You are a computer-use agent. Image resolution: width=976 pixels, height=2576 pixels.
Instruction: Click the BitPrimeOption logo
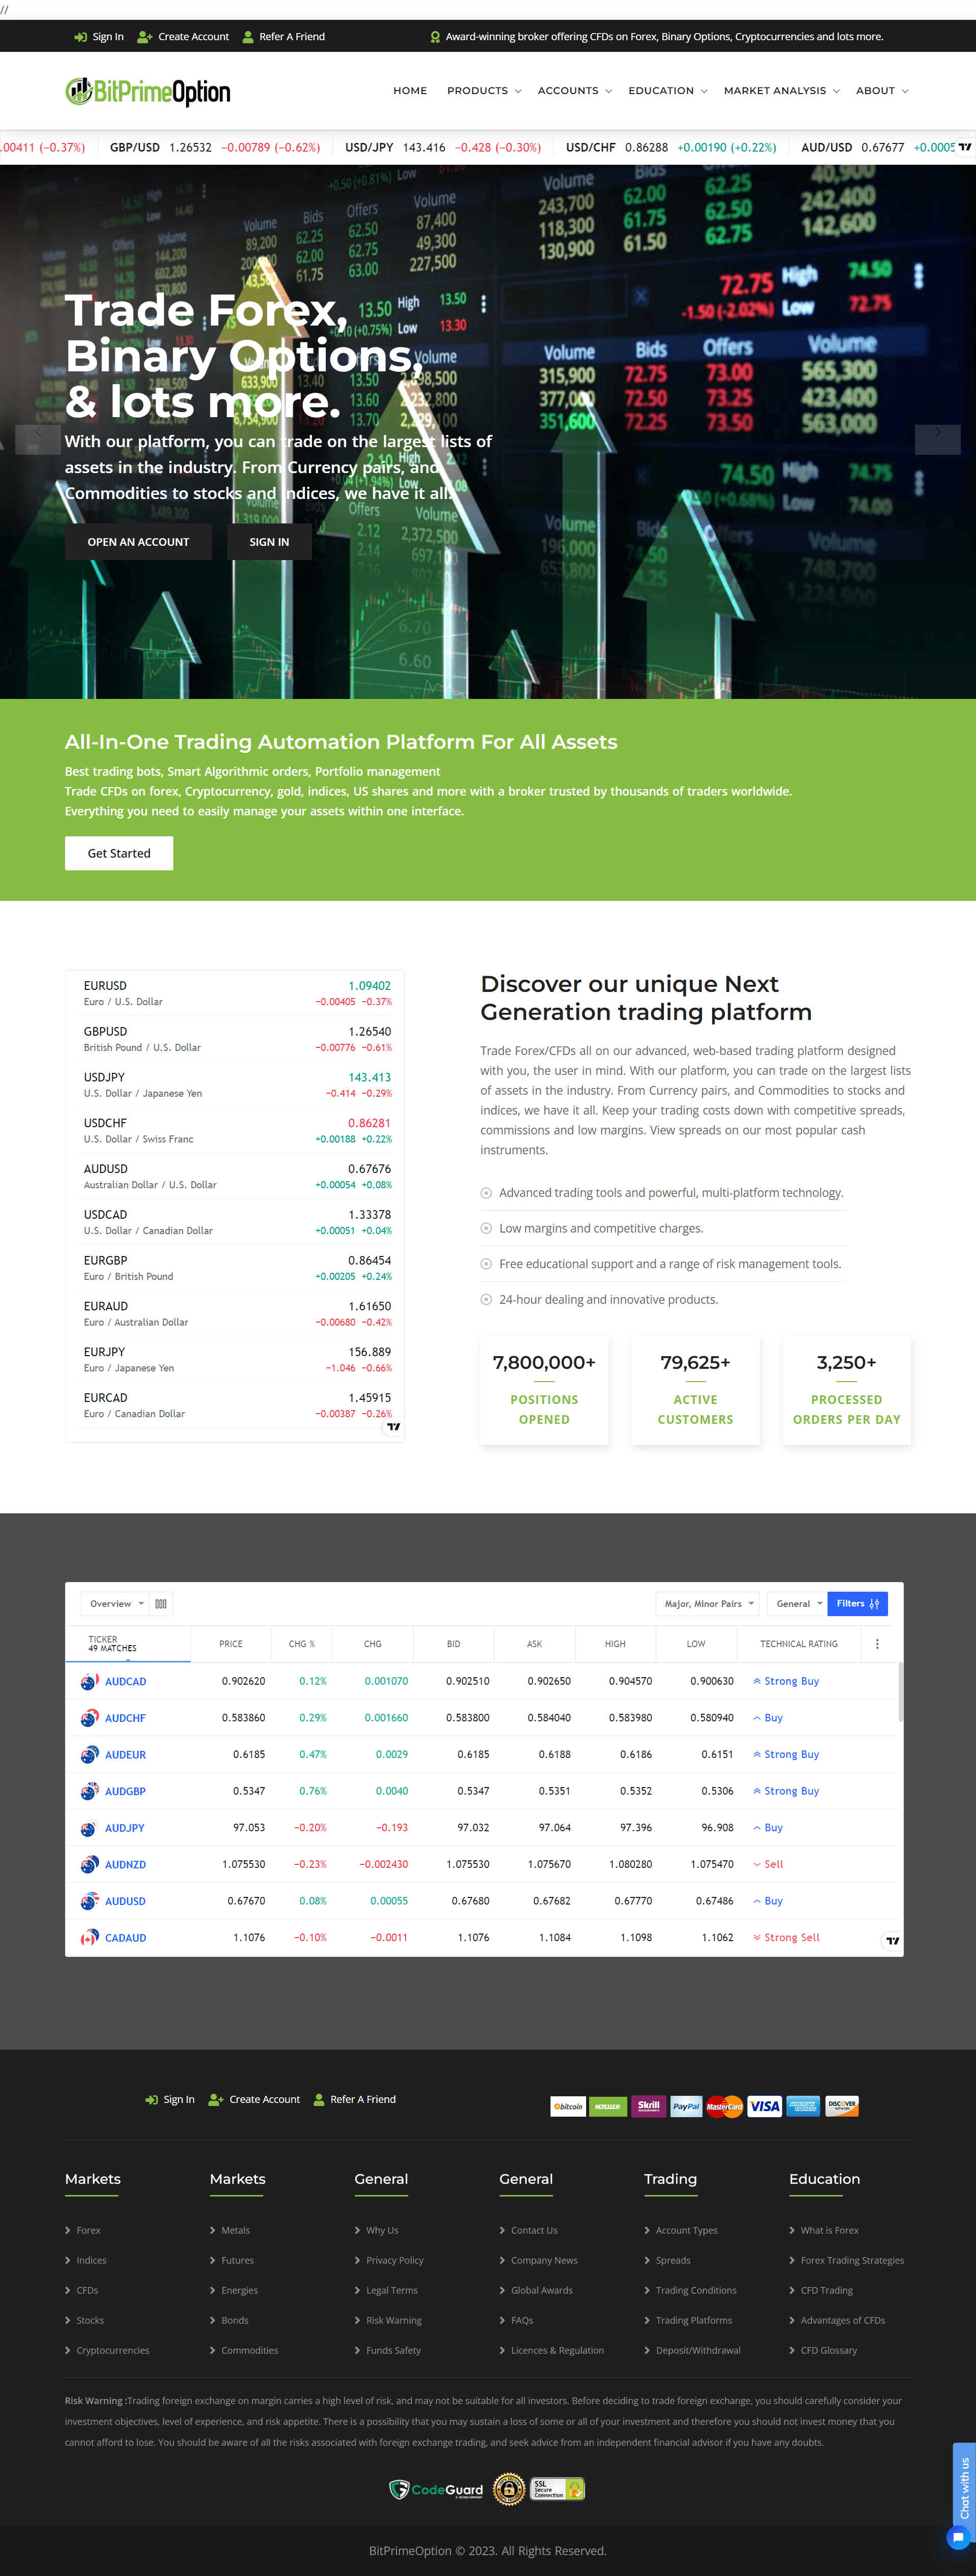click(x=148, y=91)
